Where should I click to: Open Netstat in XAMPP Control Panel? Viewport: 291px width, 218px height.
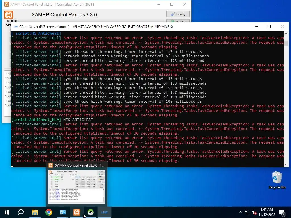pos(178,21)
